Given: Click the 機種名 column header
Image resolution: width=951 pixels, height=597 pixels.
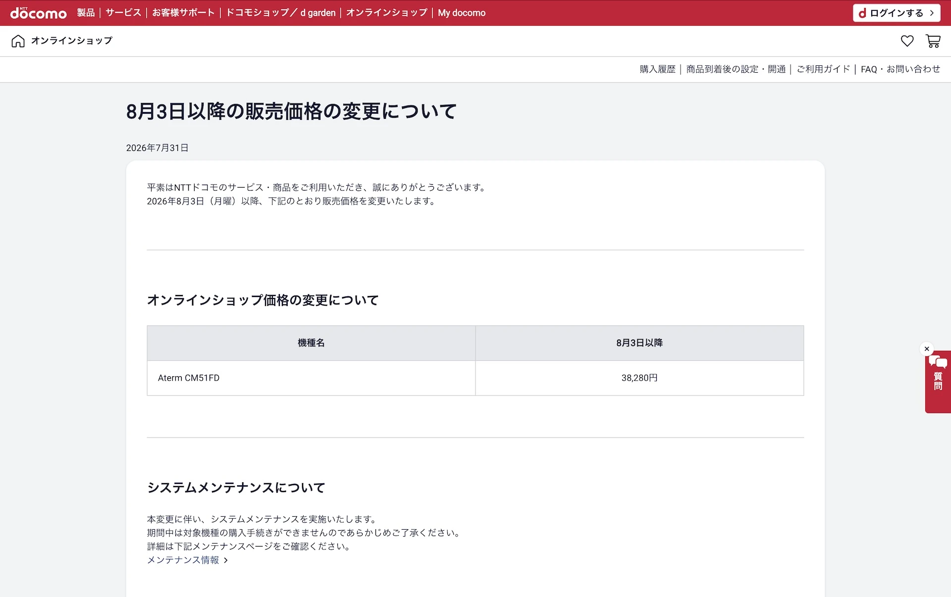Looking at the screenshot, I should pyautogui.click(x=311, y=343).
